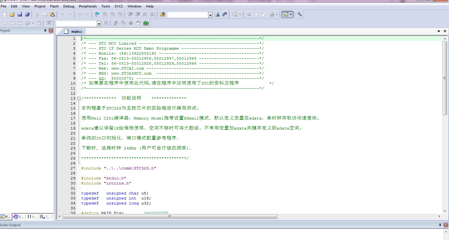Cut selection with scissors icon

point(37,14)
